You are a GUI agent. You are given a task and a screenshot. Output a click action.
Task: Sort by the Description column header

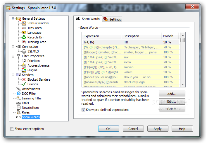pos(142,36)
